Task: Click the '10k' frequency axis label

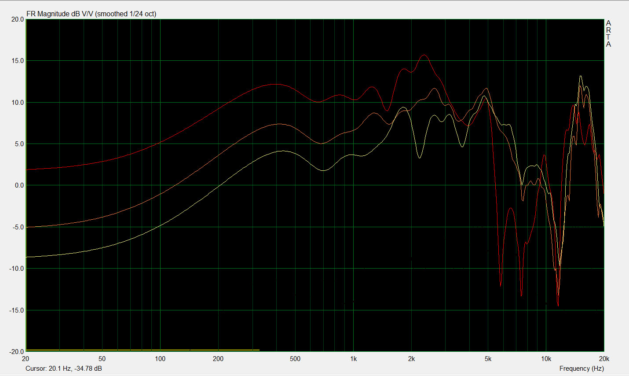Action: point(546,359)
